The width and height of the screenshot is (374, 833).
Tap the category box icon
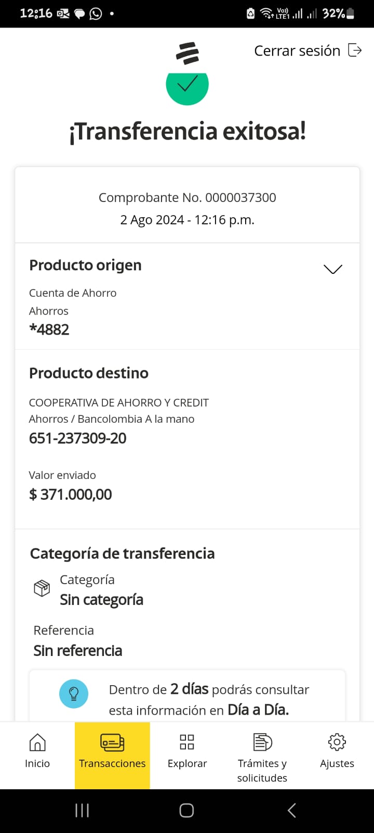tap(42, 588)
